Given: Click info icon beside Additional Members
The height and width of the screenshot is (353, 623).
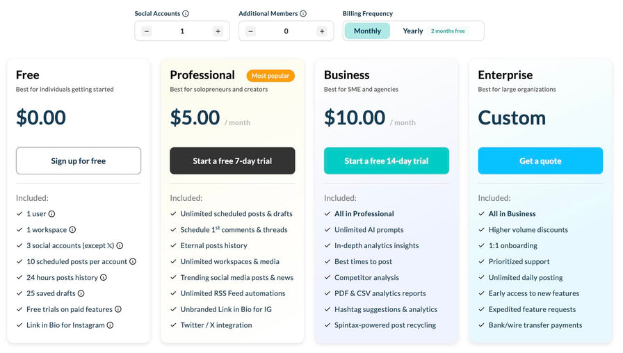Looking at the screenshot, I should tap(303, 14).
